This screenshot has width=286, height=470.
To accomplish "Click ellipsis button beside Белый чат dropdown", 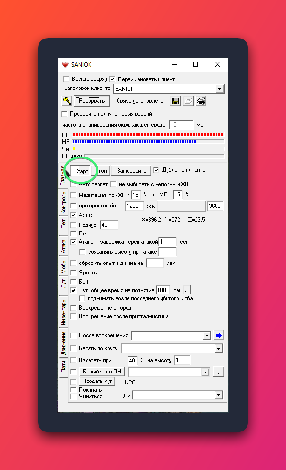I will tap(218, 372).
